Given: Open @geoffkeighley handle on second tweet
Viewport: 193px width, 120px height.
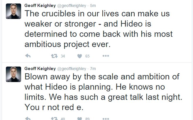Looking at the screenshot, I should click(x=72, y=69).
